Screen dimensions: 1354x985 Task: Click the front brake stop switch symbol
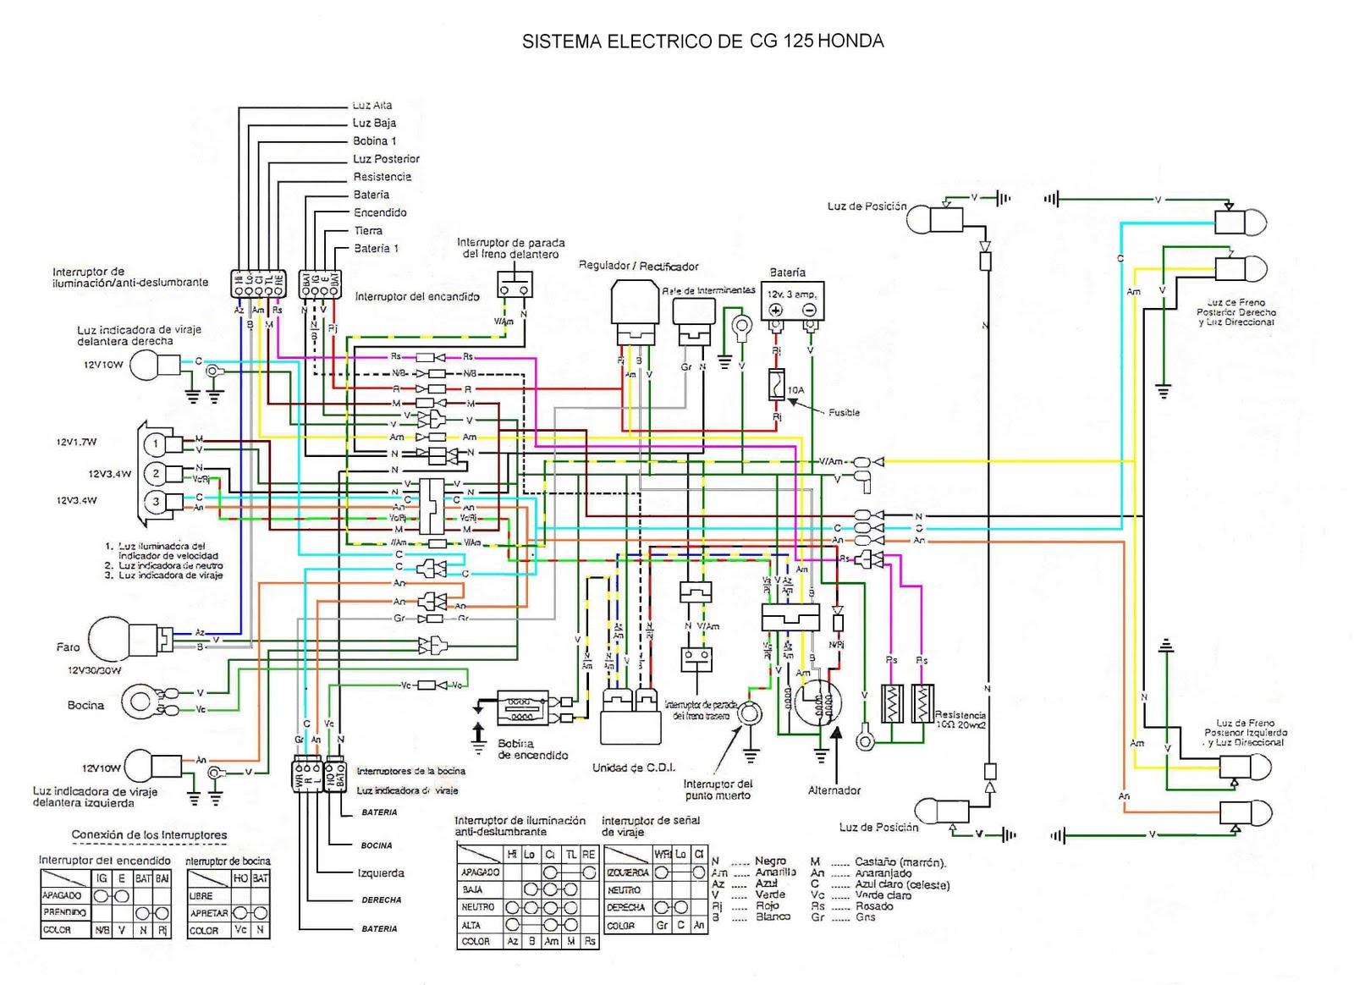pyautogui.click(x=515, y=284)
